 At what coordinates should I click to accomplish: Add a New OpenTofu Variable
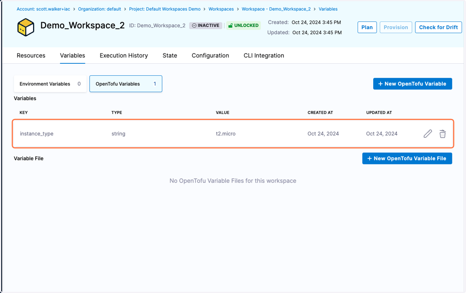pos(412,84)
